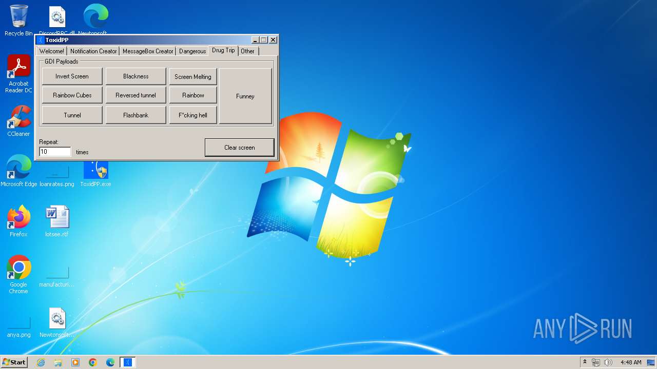
Task: Click the Clear screen button
Action: (239, 148)
